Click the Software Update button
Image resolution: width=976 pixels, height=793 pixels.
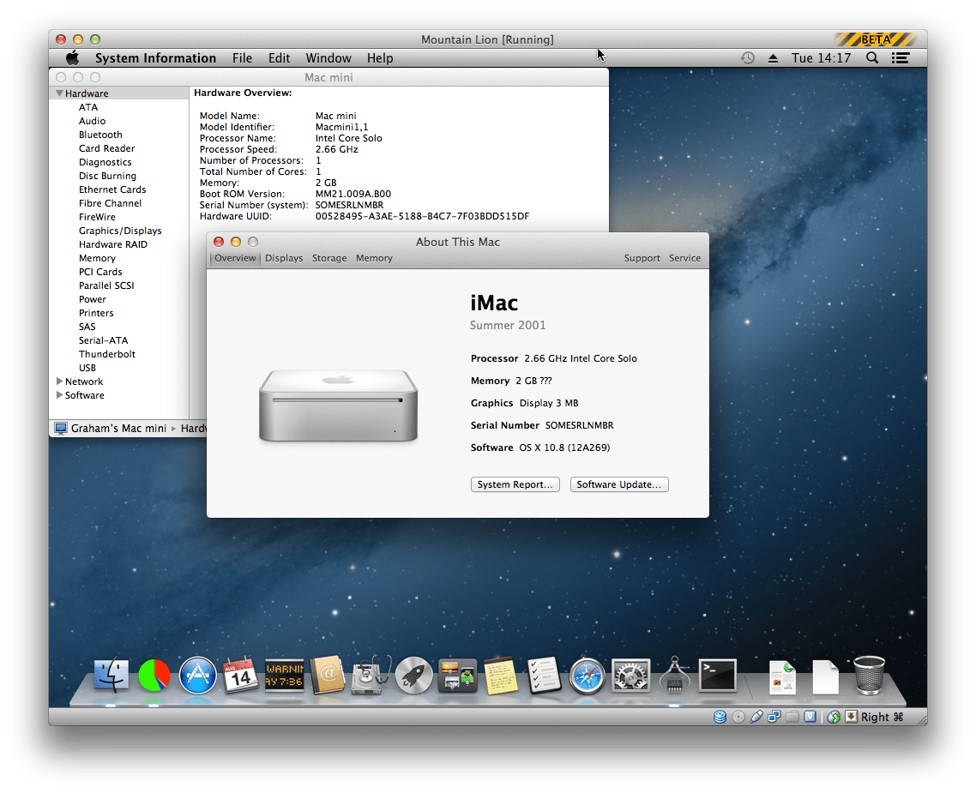[619, 484]
